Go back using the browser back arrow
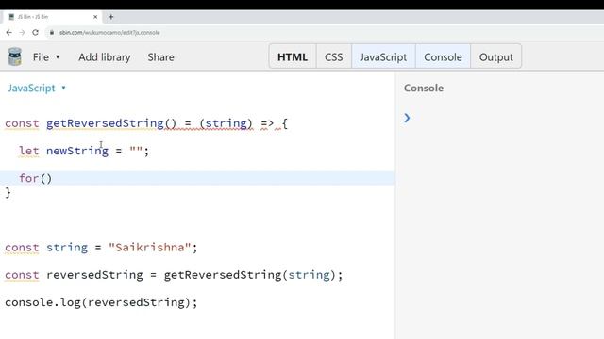The image size is (604, 339). tap(8, 33)
